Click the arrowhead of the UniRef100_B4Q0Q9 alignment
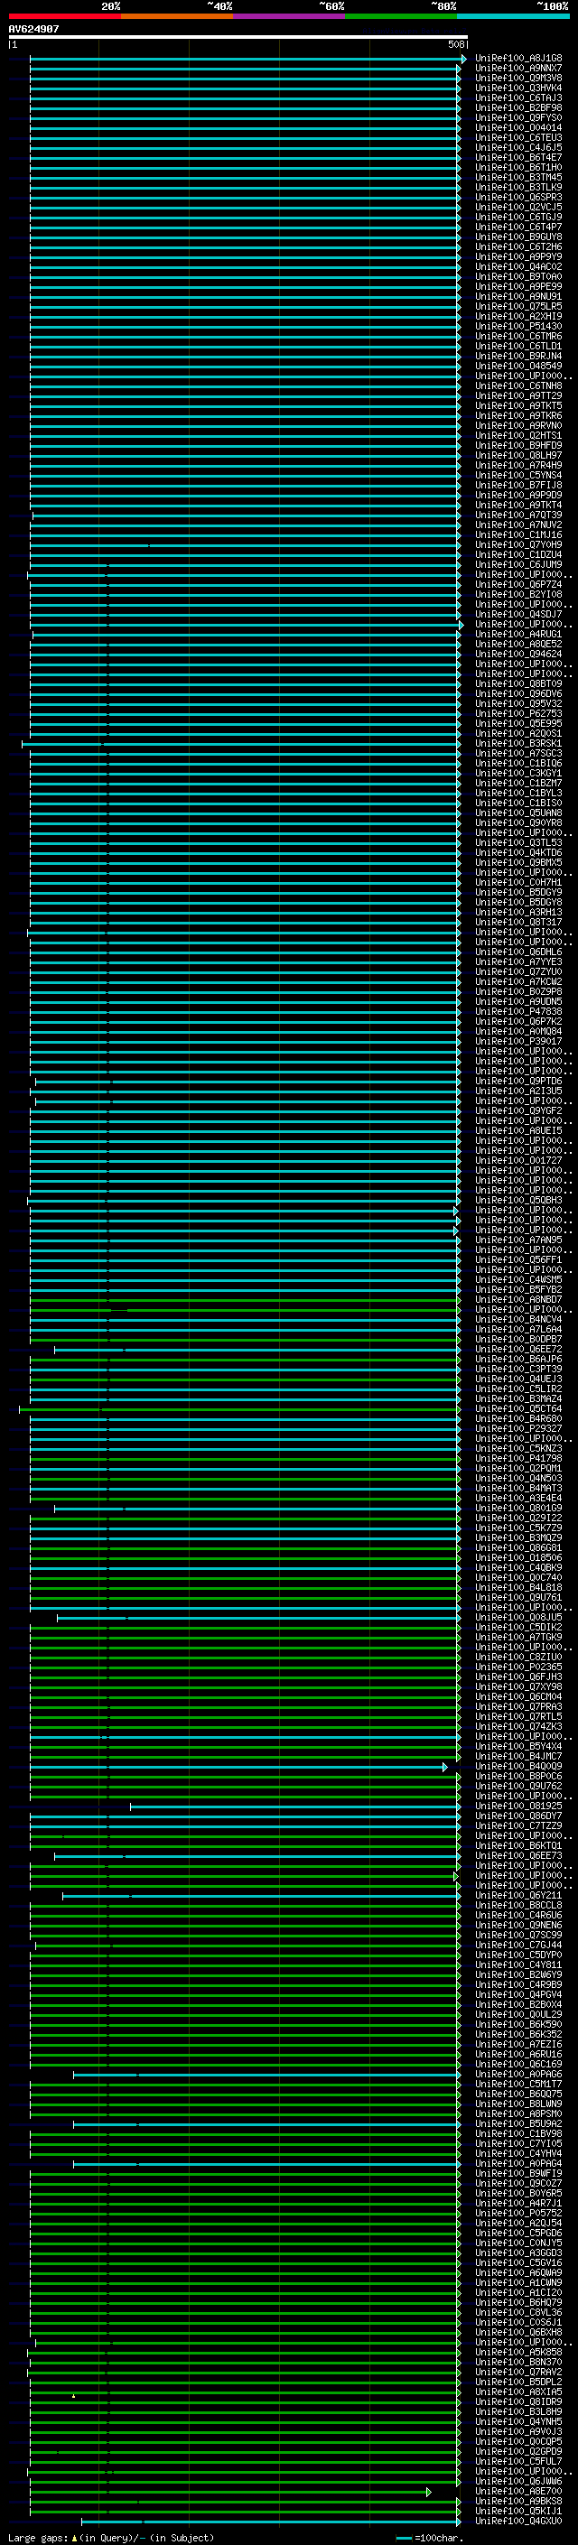The width and height of the screenshot is (578, 2545). coord(444,1767)
